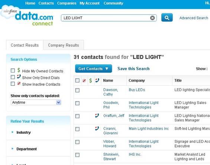
Task: Open the Get Contacts button menu
Action: coord(94,69)
